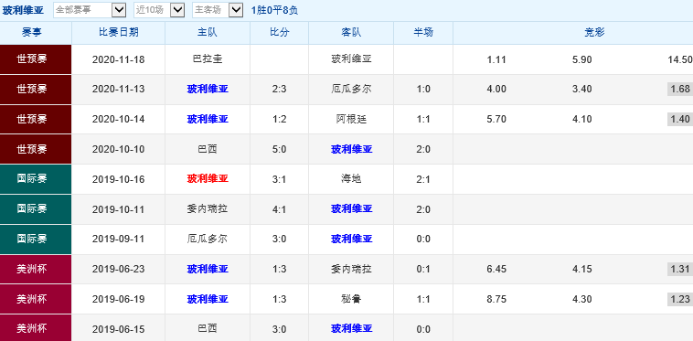Screen dimensions: 693x341
Task: Click 世预赛 label in 2020-10-14 row
Action: pos(32,119)
